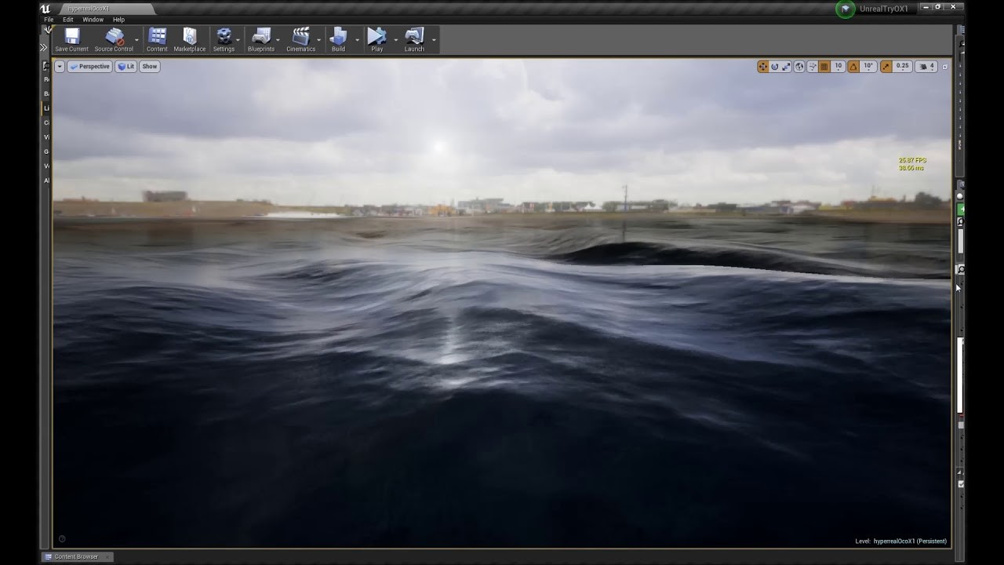Open the Content Browser with the Content icon
The height and width of the screenshot is (565, 1004).
pyautogui.click(x=157, y=38)
